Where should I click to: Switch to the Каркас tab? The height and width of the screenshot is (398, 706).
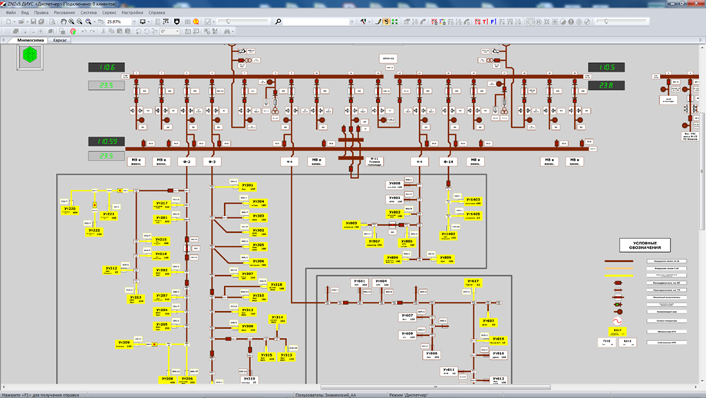(x=60, y=40)
